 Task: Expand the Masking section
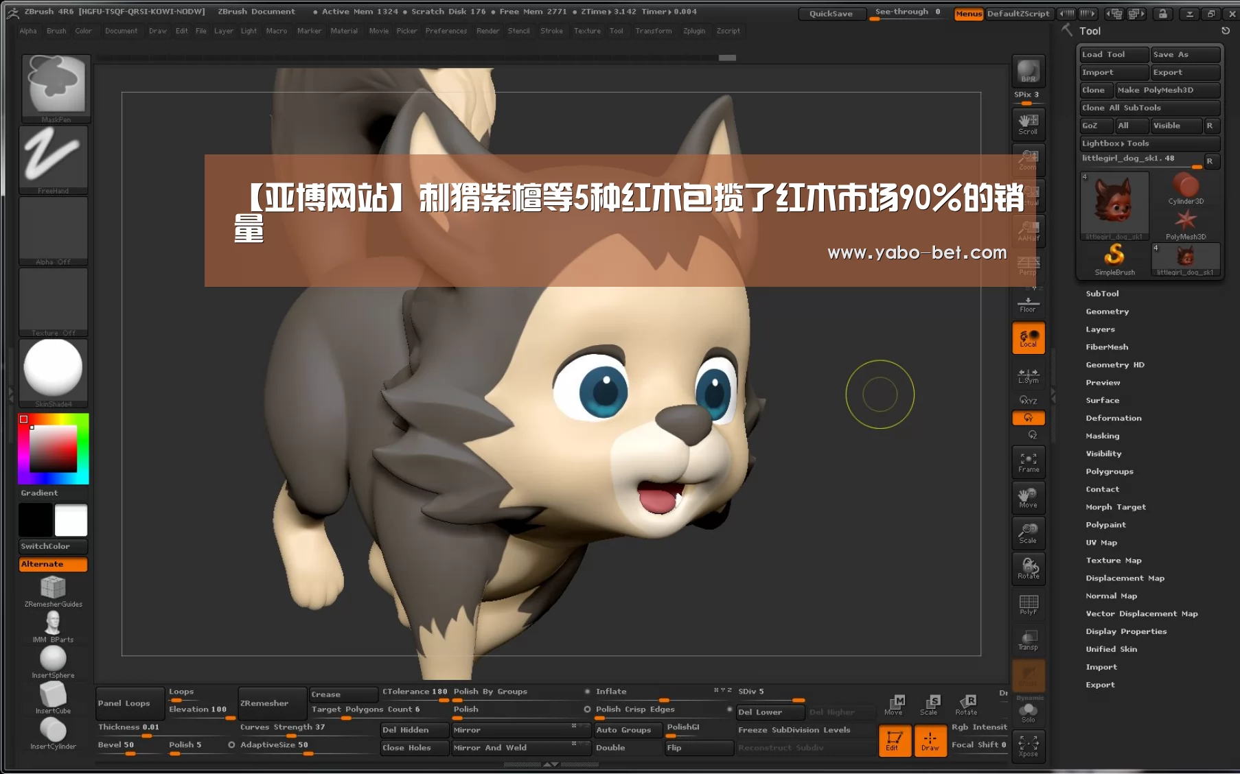pos(1102,436)
